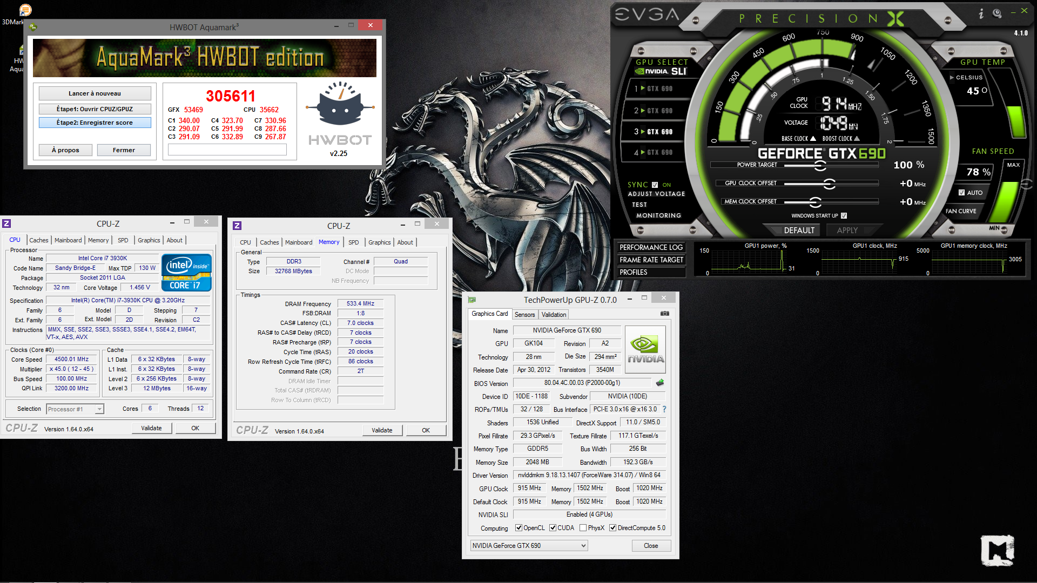
Task: Click Étape1: Ouvrir CPUZ/GPUZ button
Action: (95, 109)
